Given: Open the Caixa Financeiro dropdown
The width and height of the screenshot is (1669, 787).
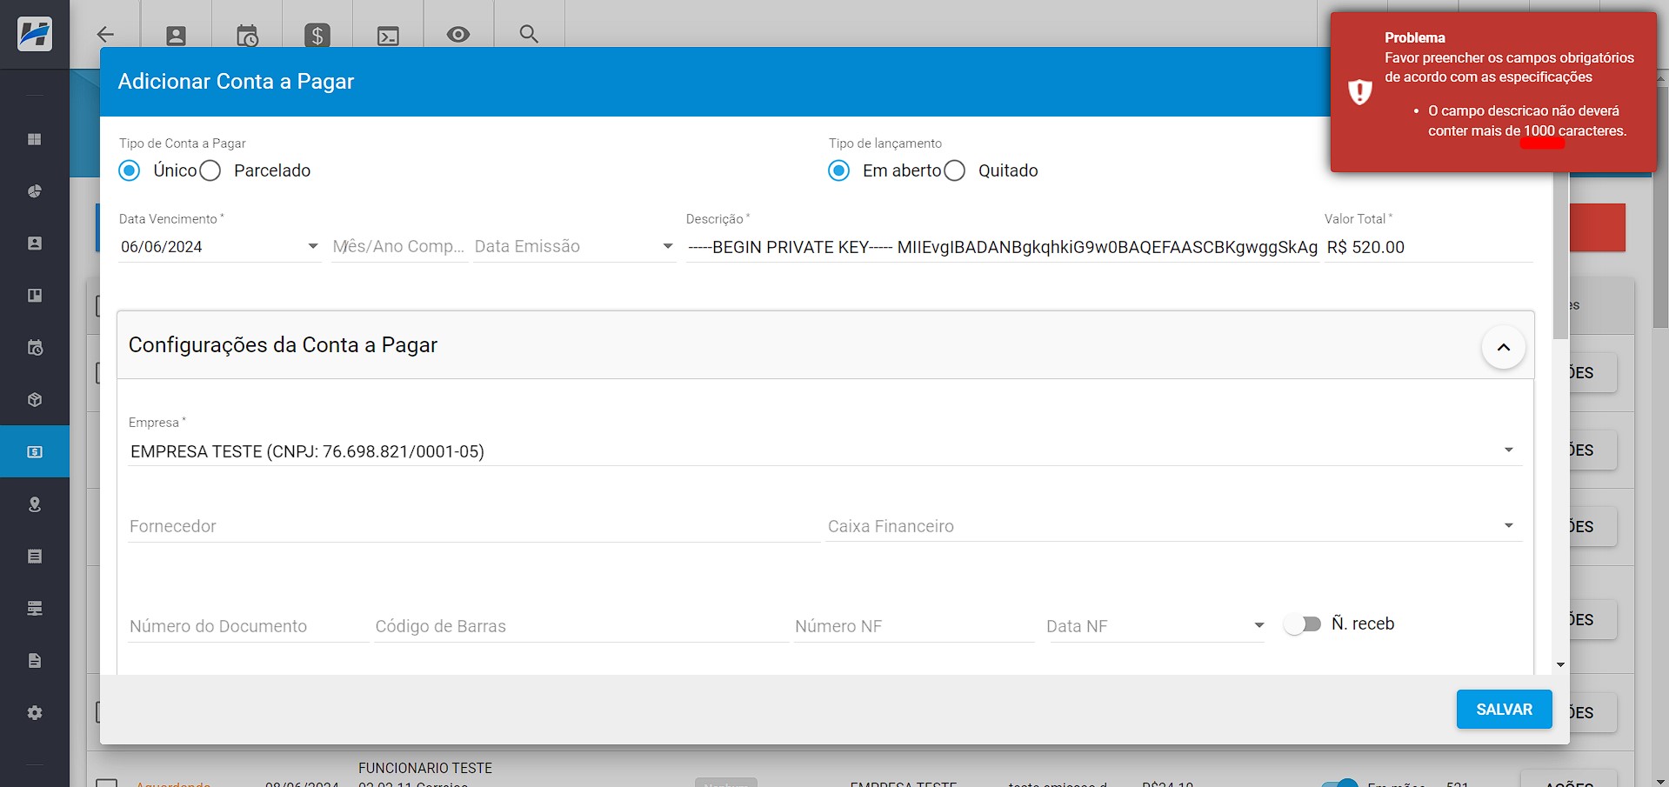Looking at the screenshot, I should point(1174,526).
